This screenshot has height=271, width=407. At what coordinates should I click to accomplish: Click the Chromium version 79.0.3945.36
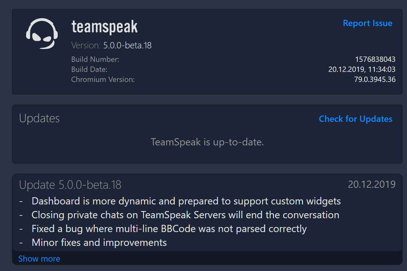coord(375,79)
